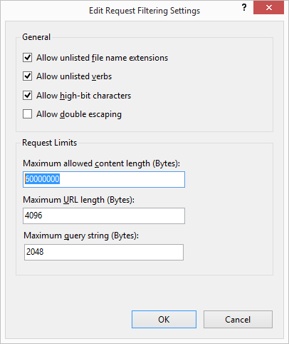
Task: Confirm settings with the OK button
Action: coord(164,319)
